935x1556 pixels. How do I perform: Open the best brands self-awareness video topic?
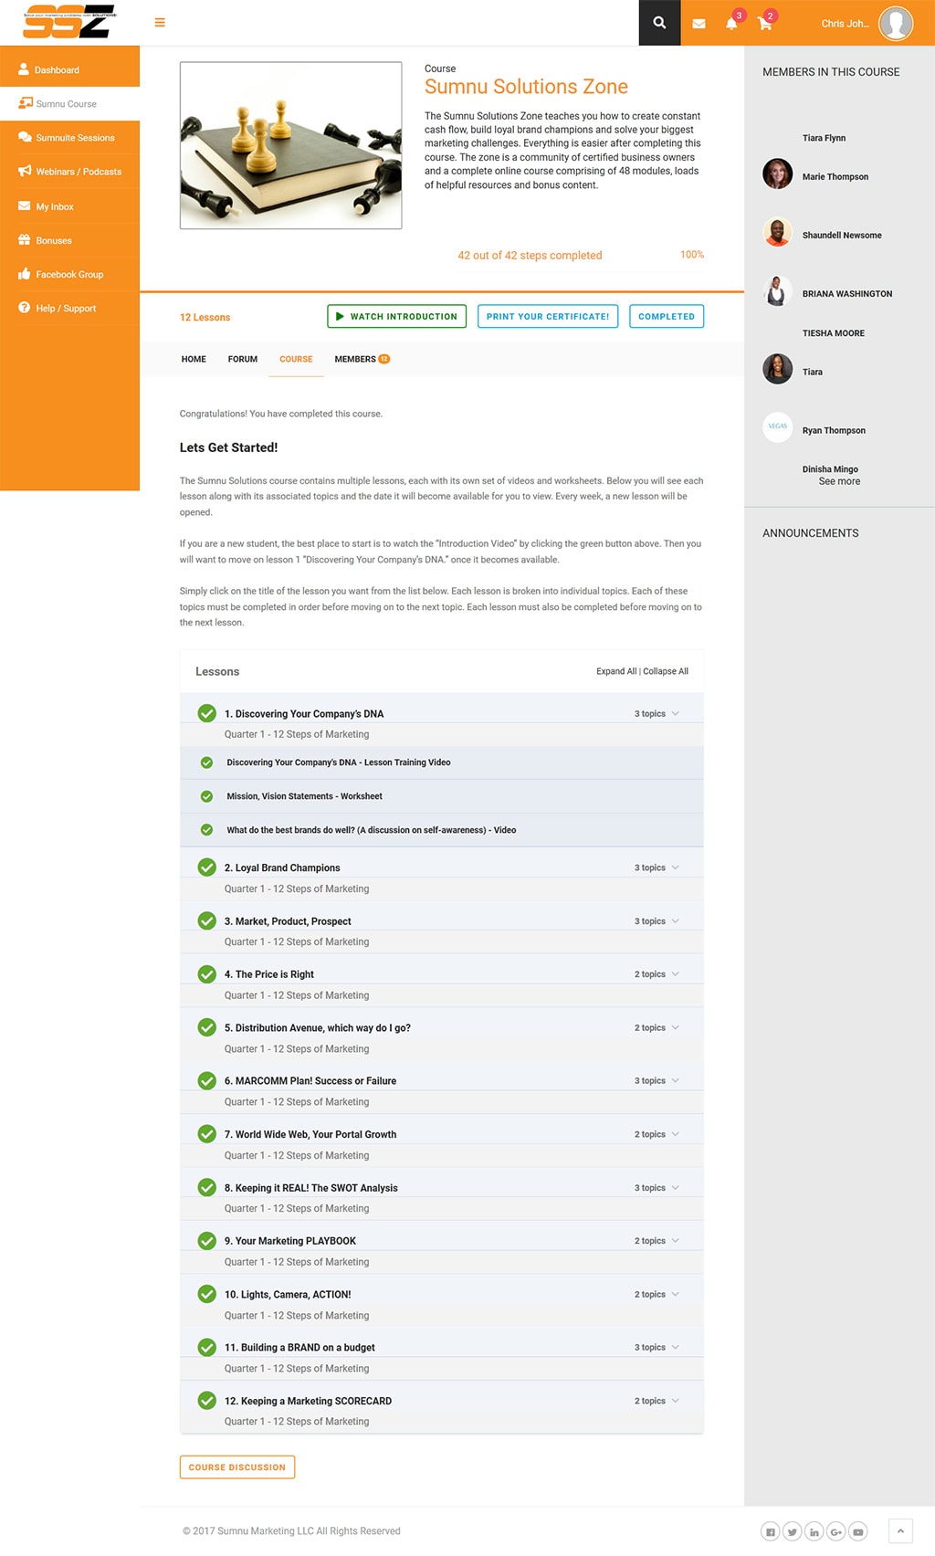point(372,830)
